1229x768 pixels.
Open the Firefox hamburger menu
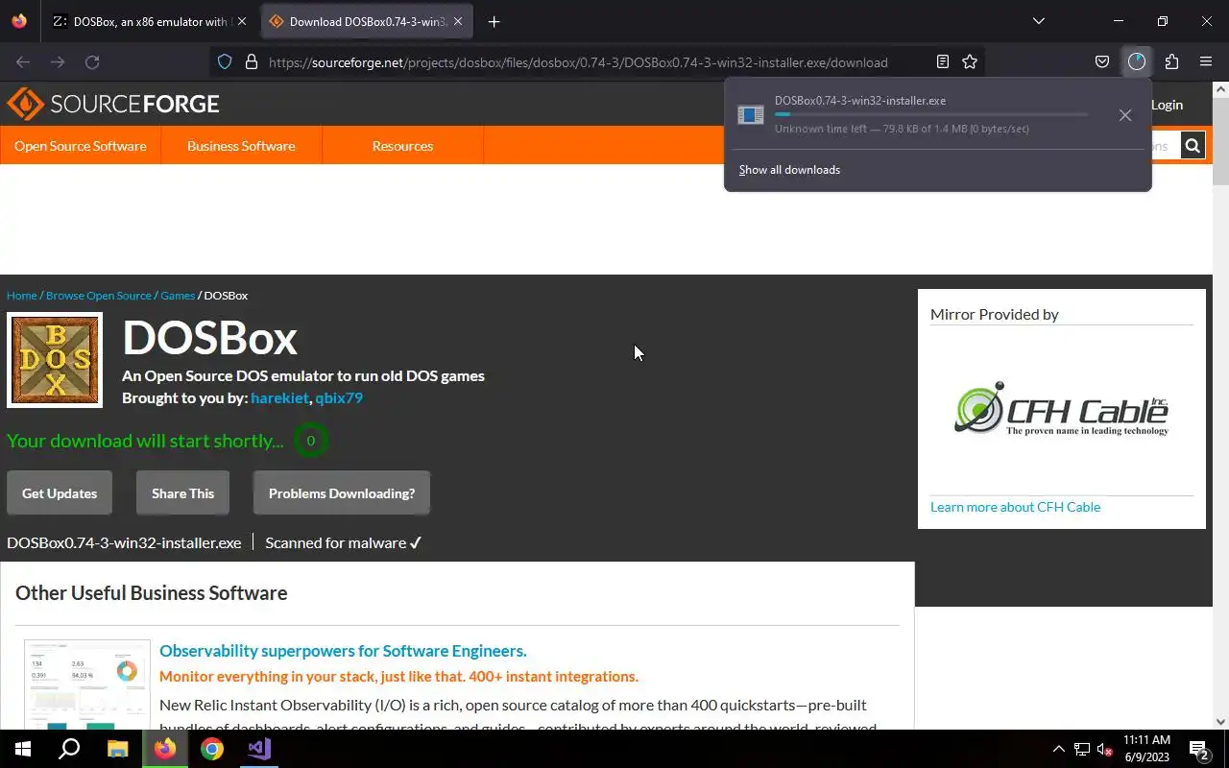[1206, 61]
